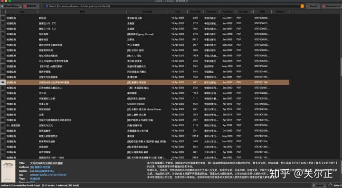Click the size cell 160.6
The image size is (342, 188).
pyautogui.click(x=195, y=56)
